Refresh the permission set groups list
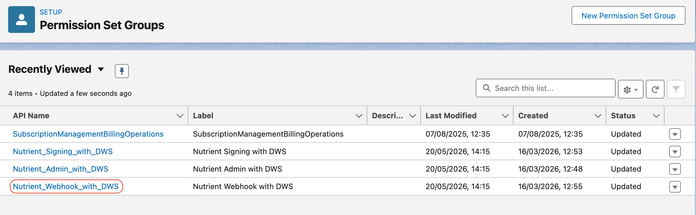The height and width of the screenshot is (215, 696). click(x=655, y=89)
